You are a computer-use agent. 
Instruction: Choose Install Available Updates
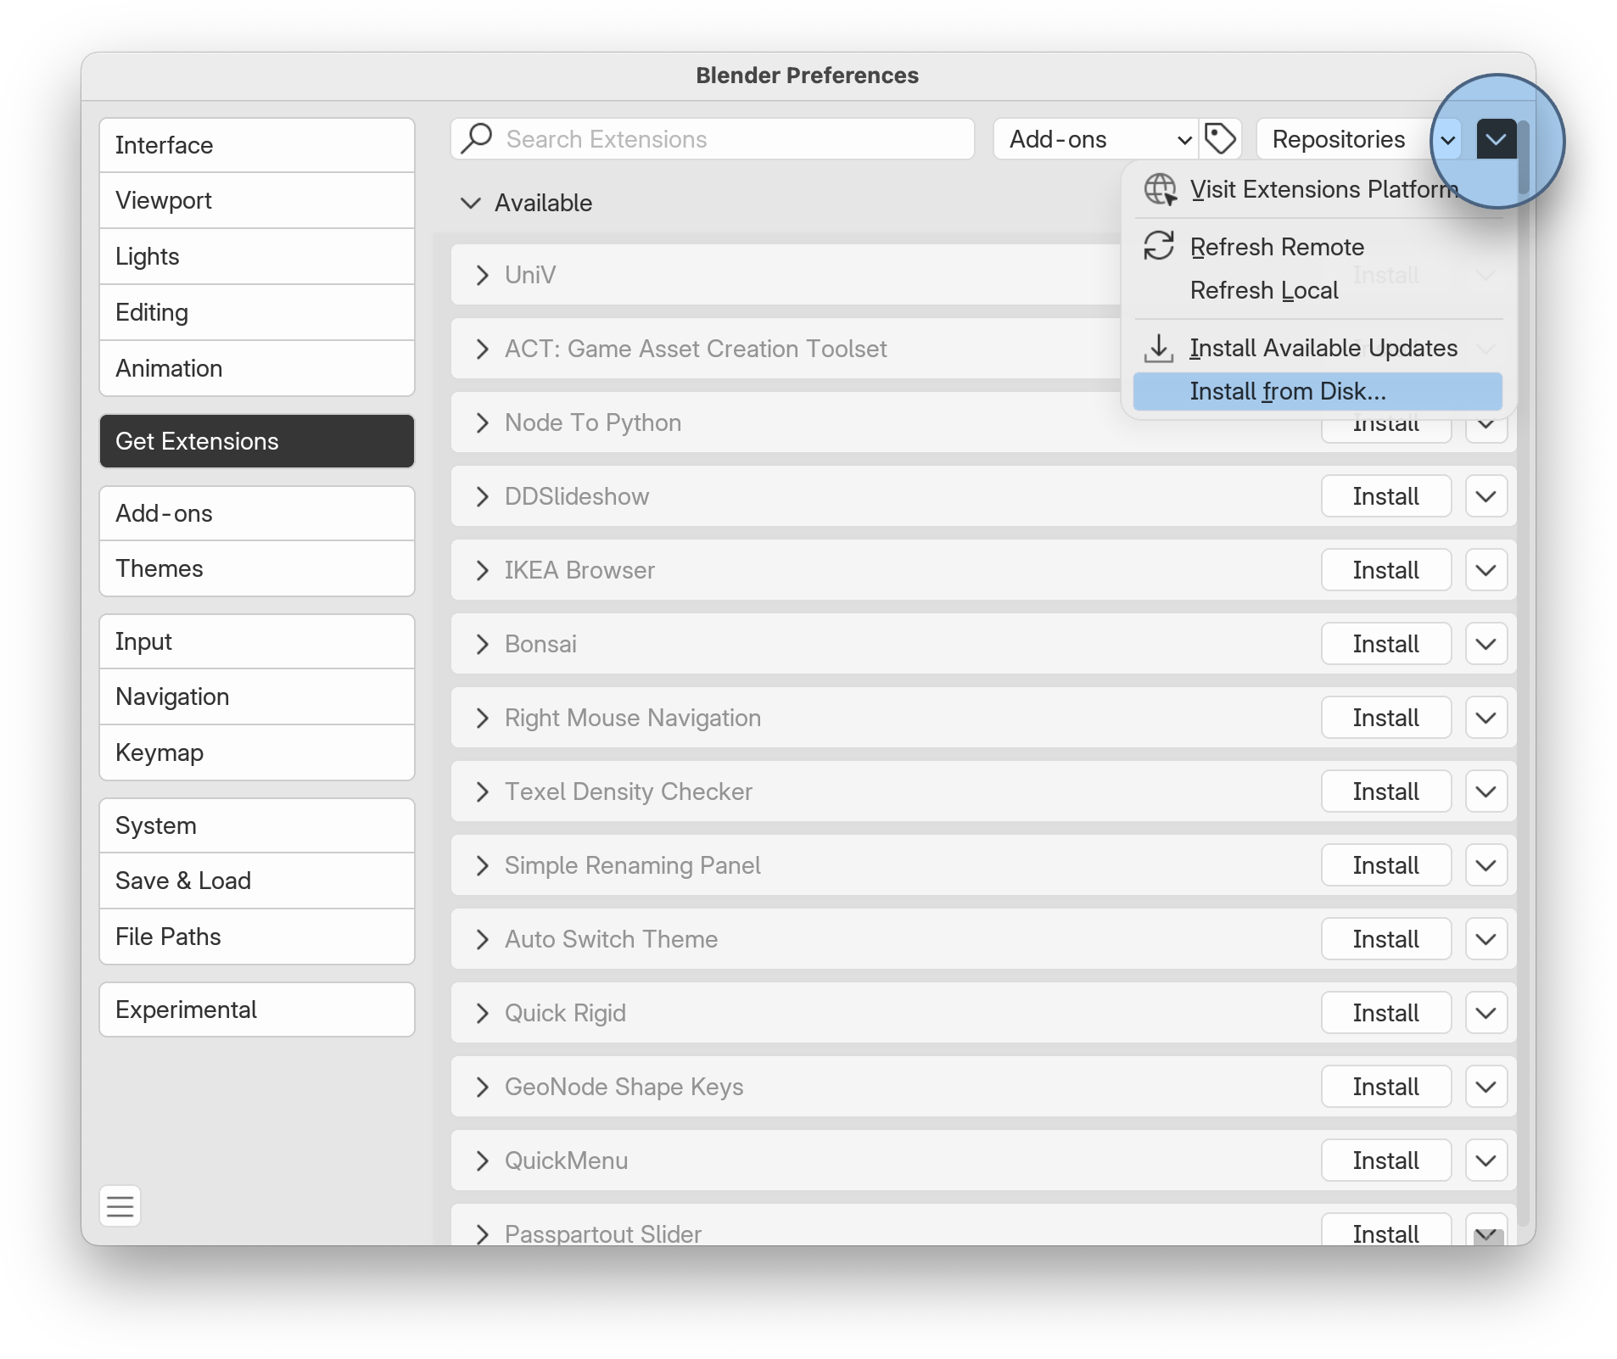point(1318,348)
